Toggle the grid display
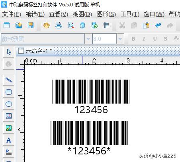This screenshot has height=162, width=180. 106,25
